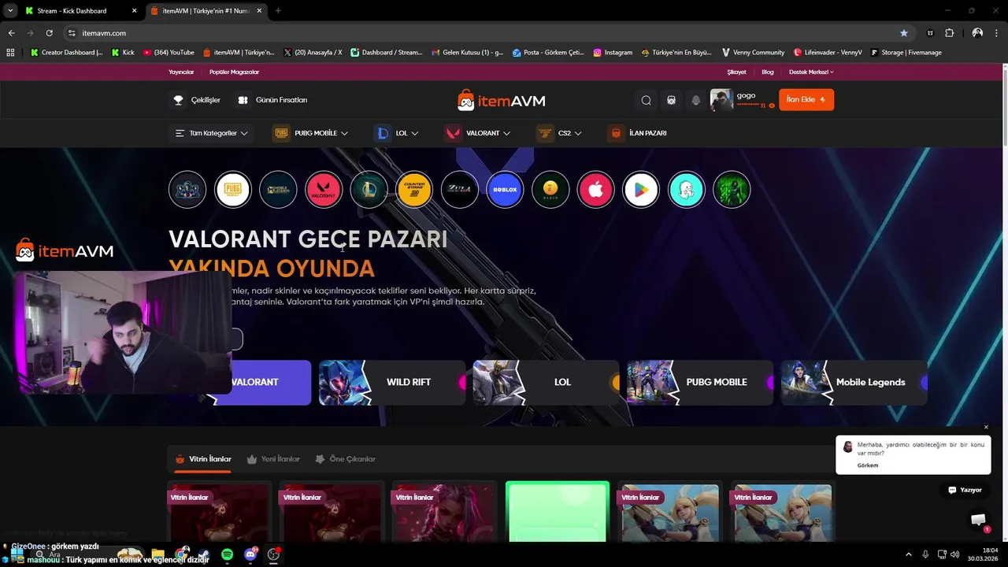Open the Google Play circle icon
Image resolution: width=1008 pixels, height=567 pixels.
[641, 190]
